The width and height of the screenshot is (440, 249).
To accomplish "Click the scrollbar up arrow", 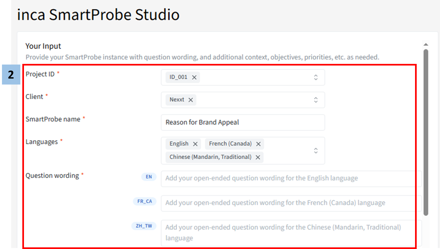I will point(426,45).
